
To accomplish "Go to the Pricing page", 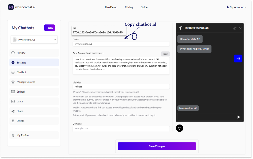I will [129, 7].
